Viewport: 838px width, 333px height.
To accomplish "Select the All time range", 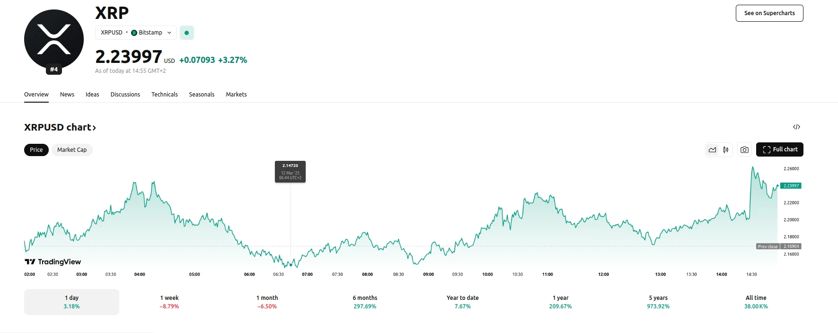I will (756, 302).
